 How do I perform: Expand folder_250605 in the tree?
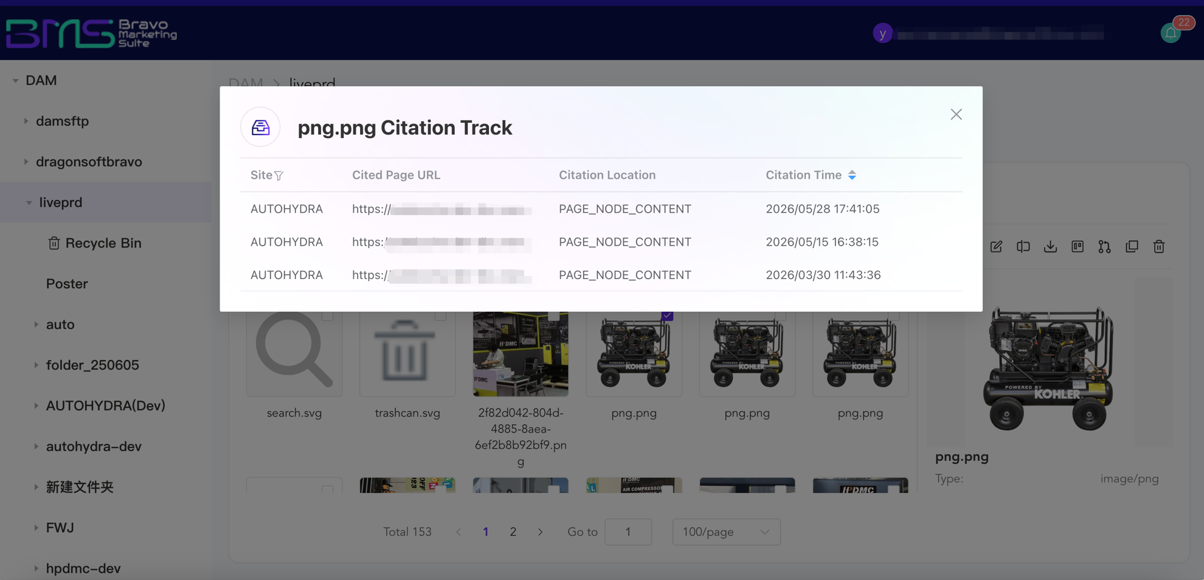36,365
